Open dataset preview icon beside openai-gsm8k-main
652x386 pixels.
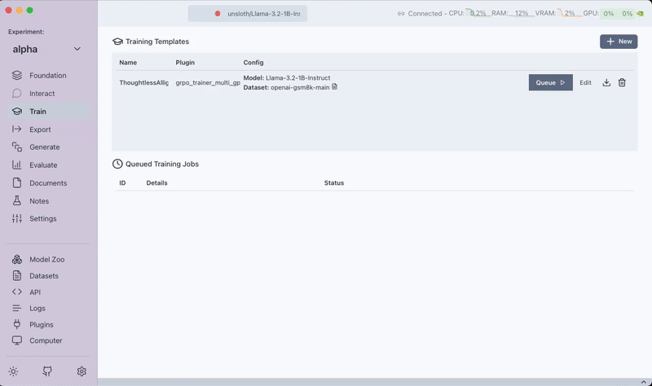click(x=335, y=87)
